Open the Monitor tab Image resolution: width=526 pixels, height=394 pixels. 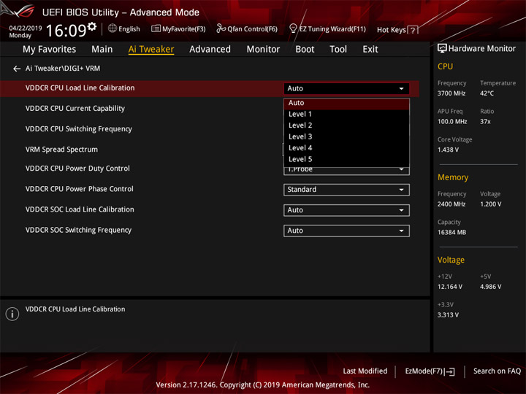263,50
